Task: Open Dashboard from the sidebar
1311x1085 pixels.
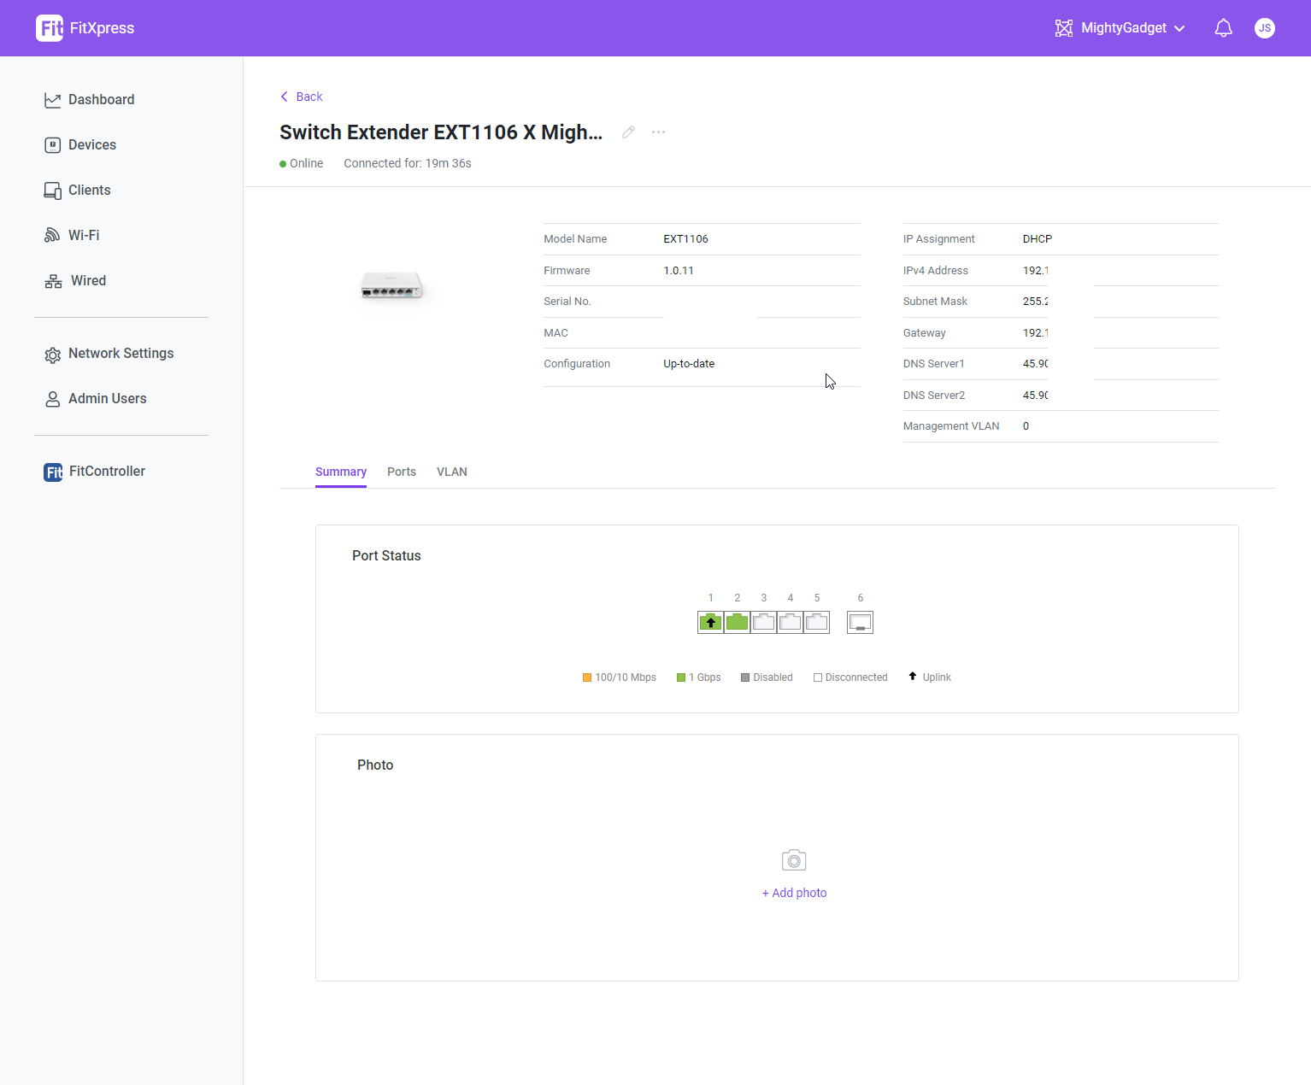Action: coord(101,100)
